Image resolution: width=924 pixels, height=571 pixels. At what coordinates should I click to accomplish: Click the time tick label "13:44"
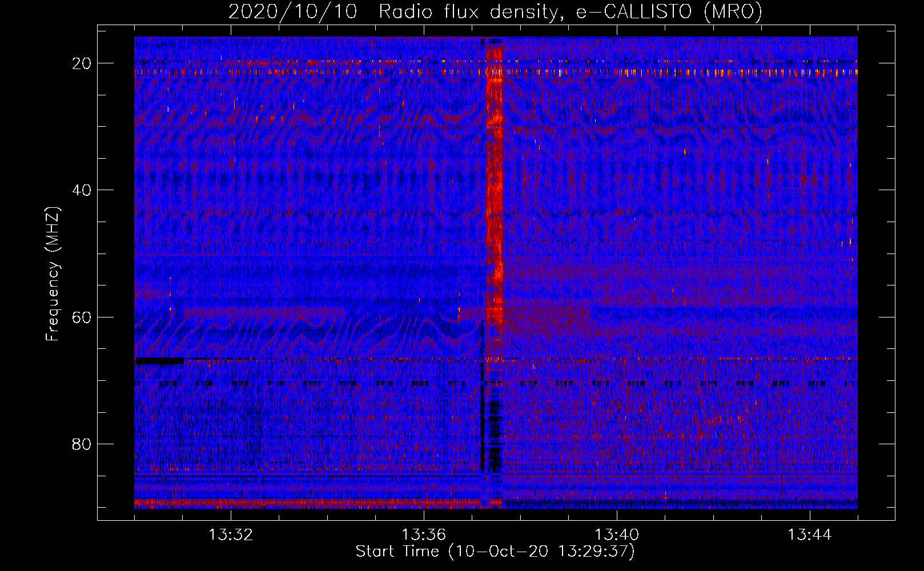(810, 535)
